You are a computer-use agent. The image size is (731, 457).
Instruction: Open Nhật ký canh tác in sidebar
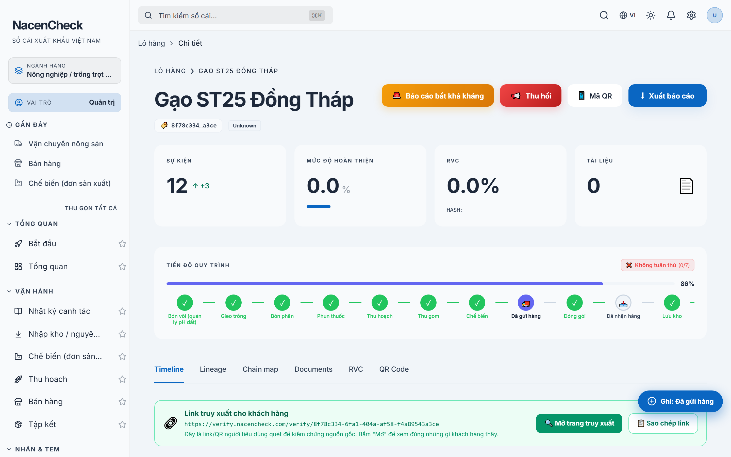(59, 311)
